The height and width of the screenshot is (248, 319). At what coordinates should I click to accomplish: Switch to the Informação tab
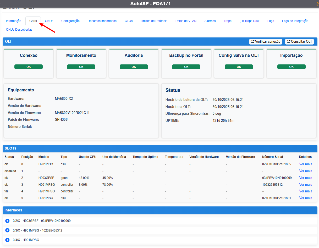14,21
